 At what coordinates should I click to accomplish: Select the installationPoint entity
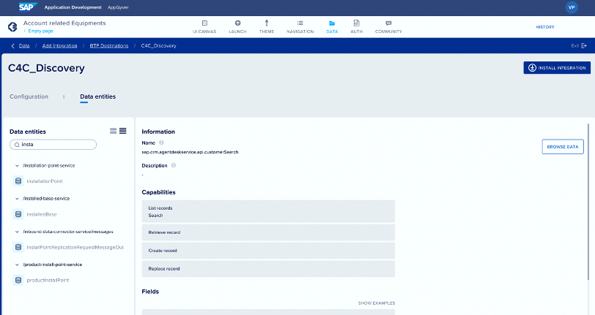tap(45, 181)
